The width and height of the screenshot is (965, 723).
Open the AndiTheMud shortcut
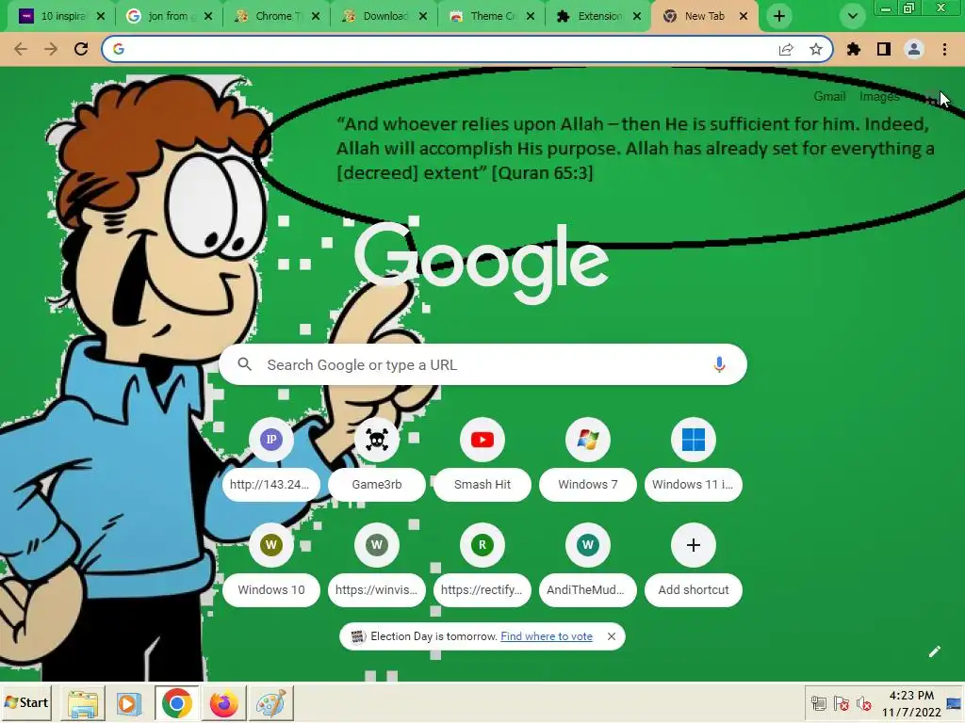tap(588, 564)
